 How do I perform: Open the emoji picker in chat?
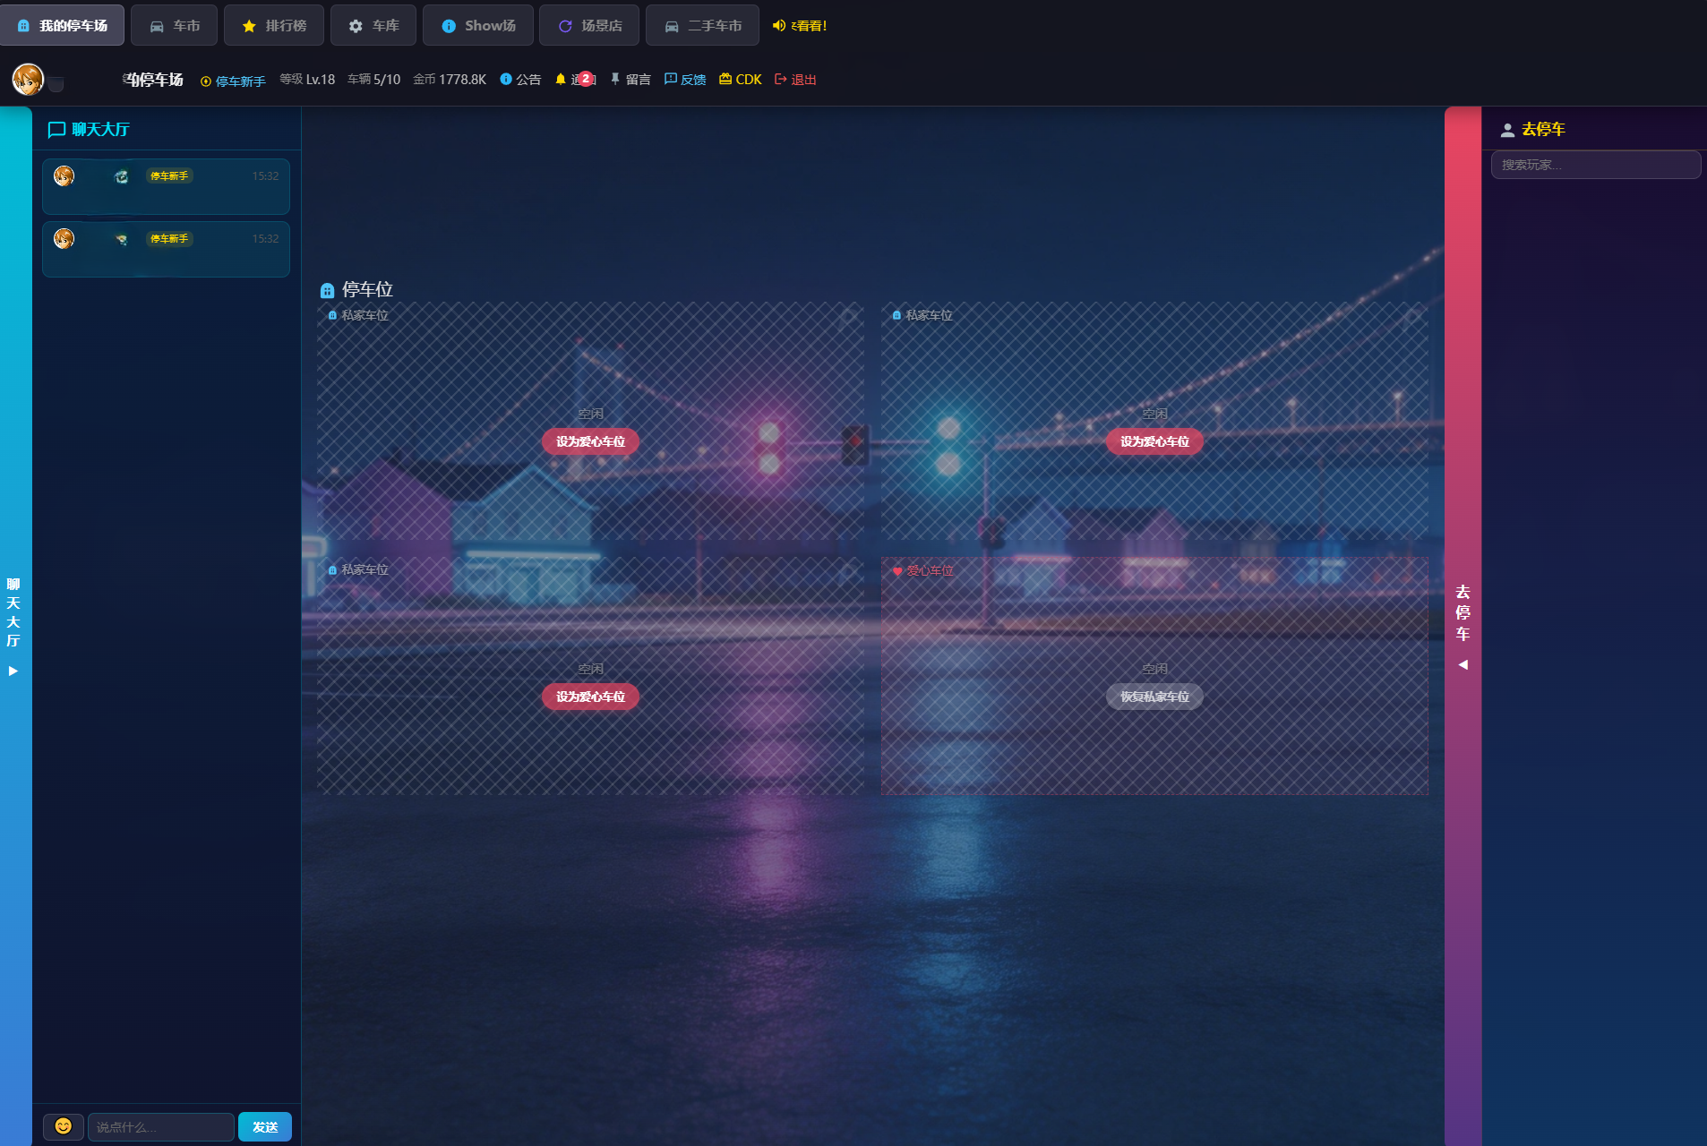click(x=64, y=1126)
